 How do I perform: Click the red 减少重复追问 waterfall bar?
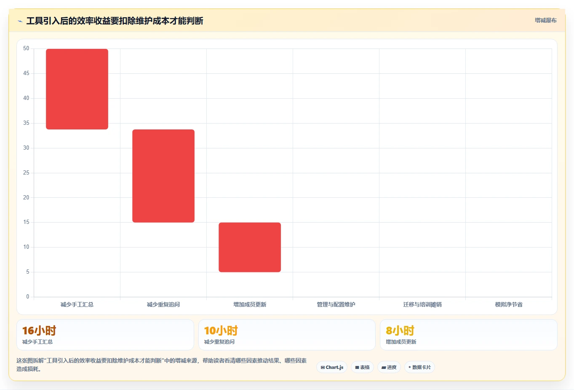click(163, 176)
